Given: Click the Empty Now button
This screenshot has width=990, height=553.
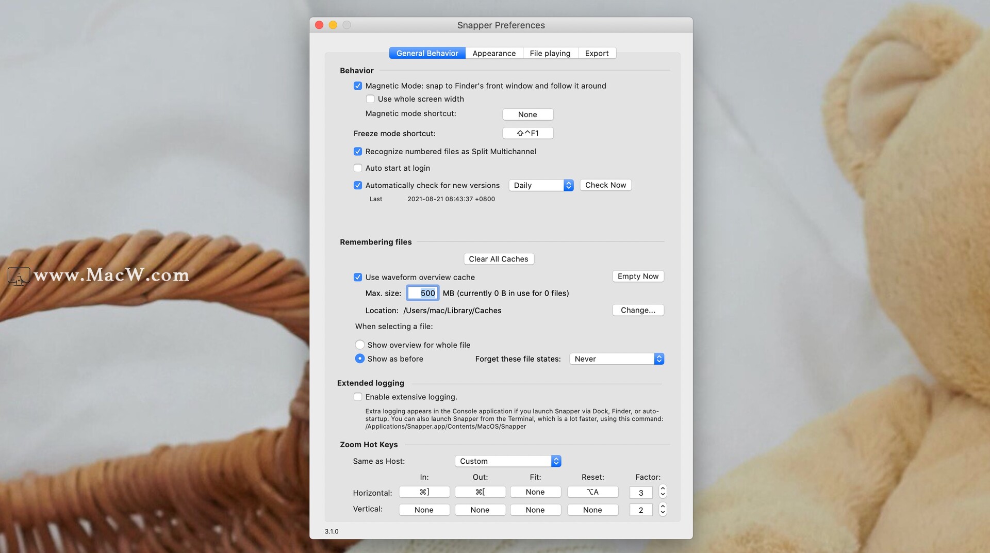Looking at the screenshot, I should [x=638, y=276].
